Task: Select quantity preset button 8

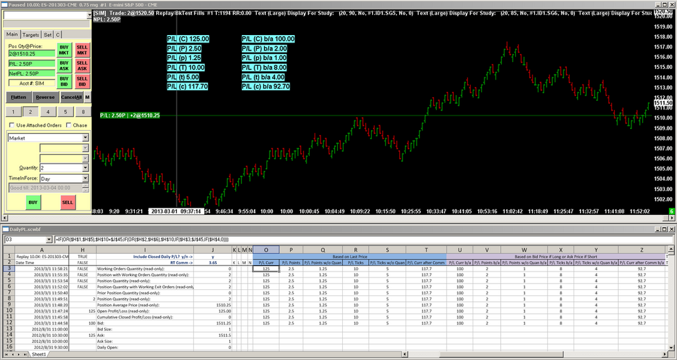Action: 83,111
